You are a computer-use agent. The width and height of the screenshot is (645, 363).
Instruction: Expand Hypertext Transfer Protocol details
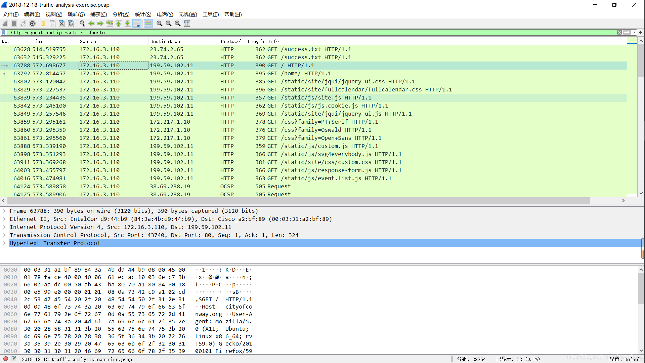pyautogui.click(x=4, y=243)
